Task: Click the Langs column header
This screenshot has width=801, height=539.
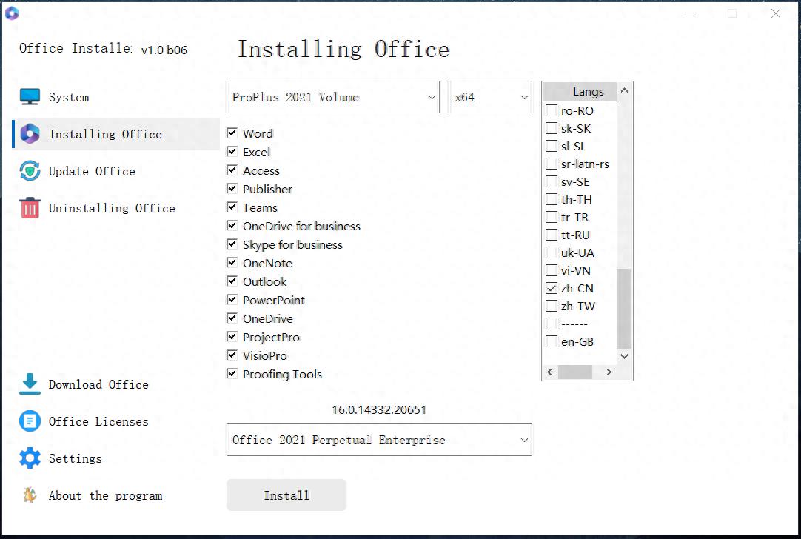Action: (580, 92)
